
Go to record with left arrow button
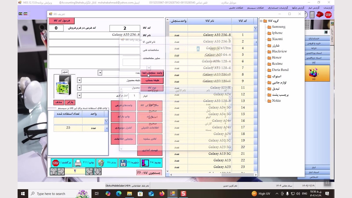tap(89, 172)
